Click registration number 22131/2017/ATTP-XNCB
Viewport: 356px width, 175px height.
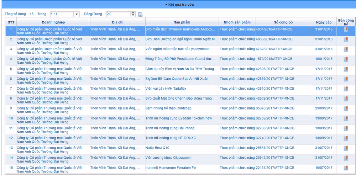click(x=275, y=168)
